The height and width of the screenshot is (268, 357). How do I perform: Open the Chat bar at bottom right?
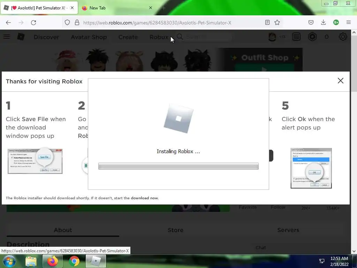261,247
